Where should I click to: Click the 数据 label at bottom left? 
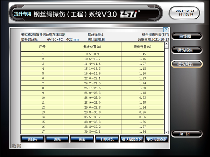[16, 146]
